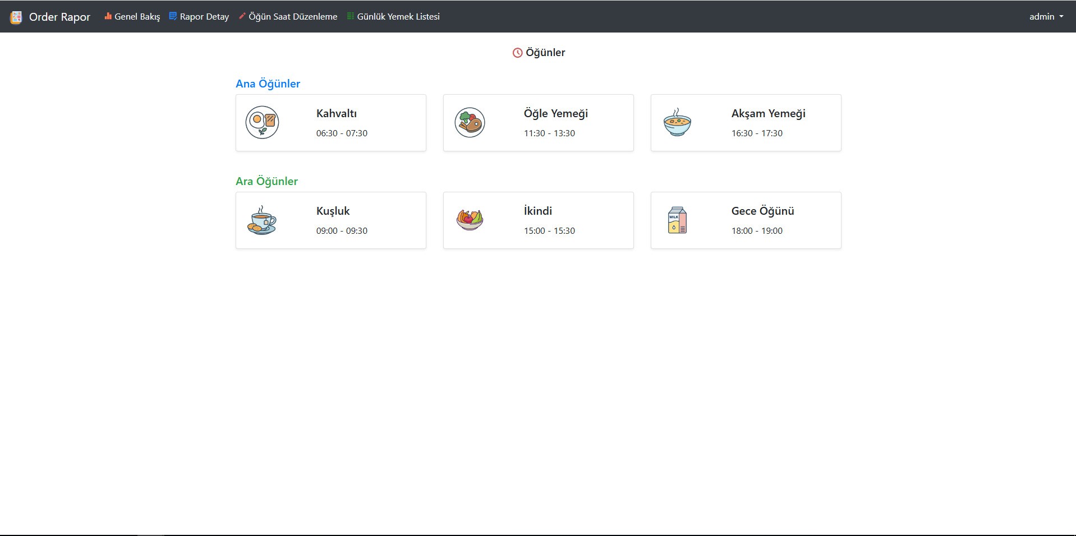This screenshot has width=1076, height=536.
Task: Click the Order Rapor logo icon
Action: (16, 17)
